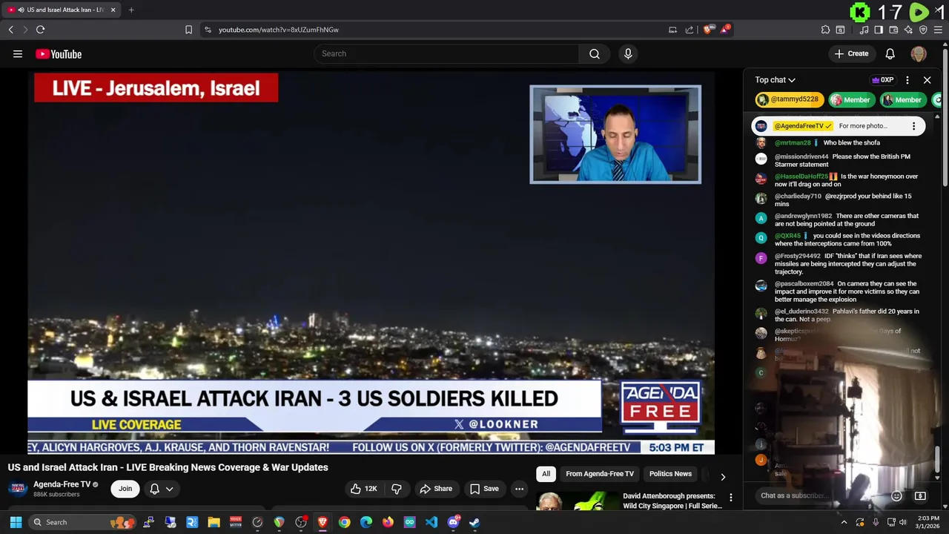Toggle the browser sidebar panel
Screen dimensions: 949x534
pyautogui.click(x=879, y=30)
